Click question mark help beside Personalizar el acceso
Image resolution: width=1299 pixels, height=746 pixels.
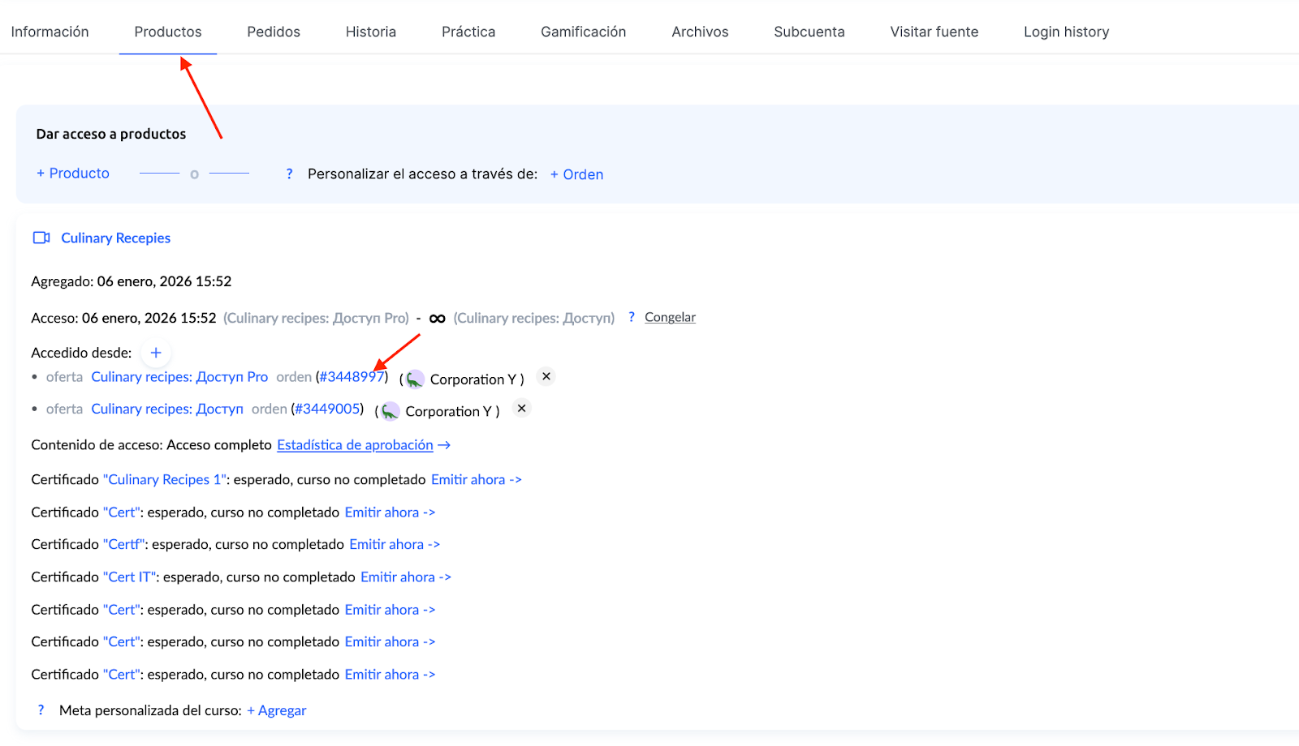coord(289,174)
